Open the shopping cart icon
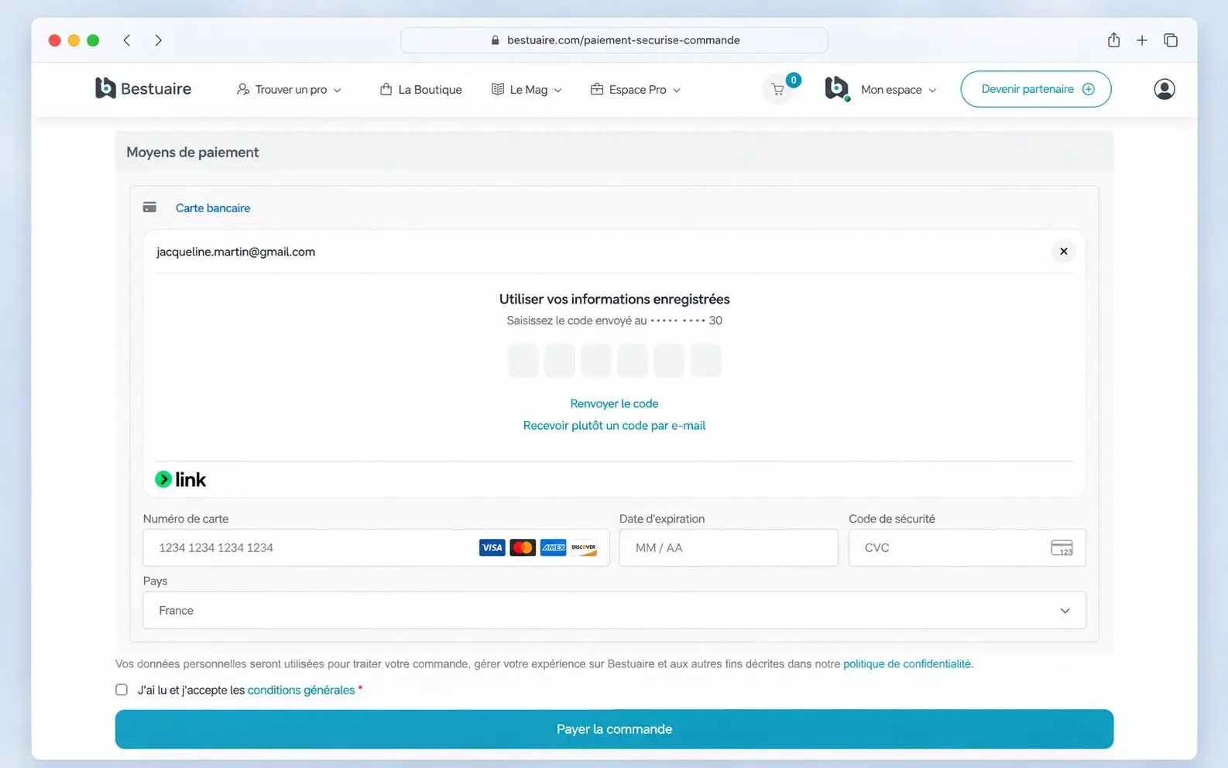This screenshot has width=1228, height=768. tap(778, 90)
